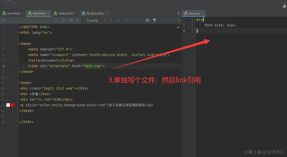The height and width of the screenshot is (157, 287).
Task: Toggle fold at closing body tag line 16
Action: (x=18, y=111)
